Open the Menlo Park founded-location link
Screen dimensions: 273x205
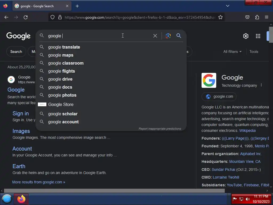(x=262, y=146)
